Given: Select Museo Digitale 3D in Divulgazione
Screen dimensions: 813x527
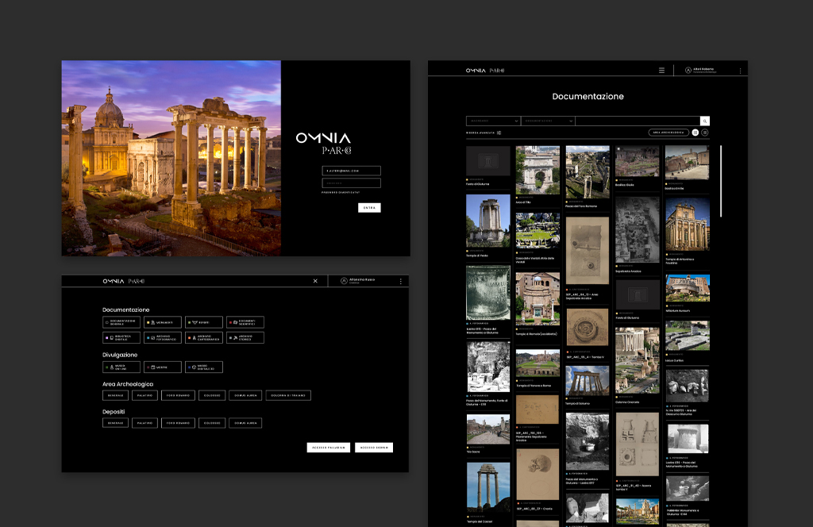Looking at the screenshot, I should pyautogui.click(x=204, y=367).
